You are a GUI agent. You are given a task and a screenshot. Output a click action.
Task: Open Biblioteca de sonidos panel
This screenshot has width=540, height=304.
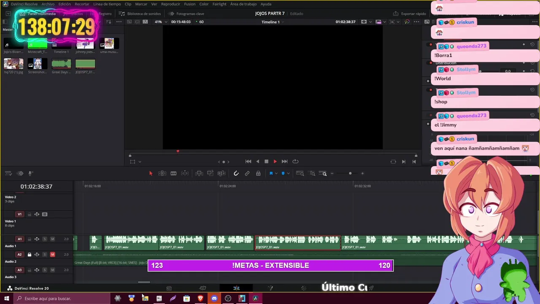point(140,14)
